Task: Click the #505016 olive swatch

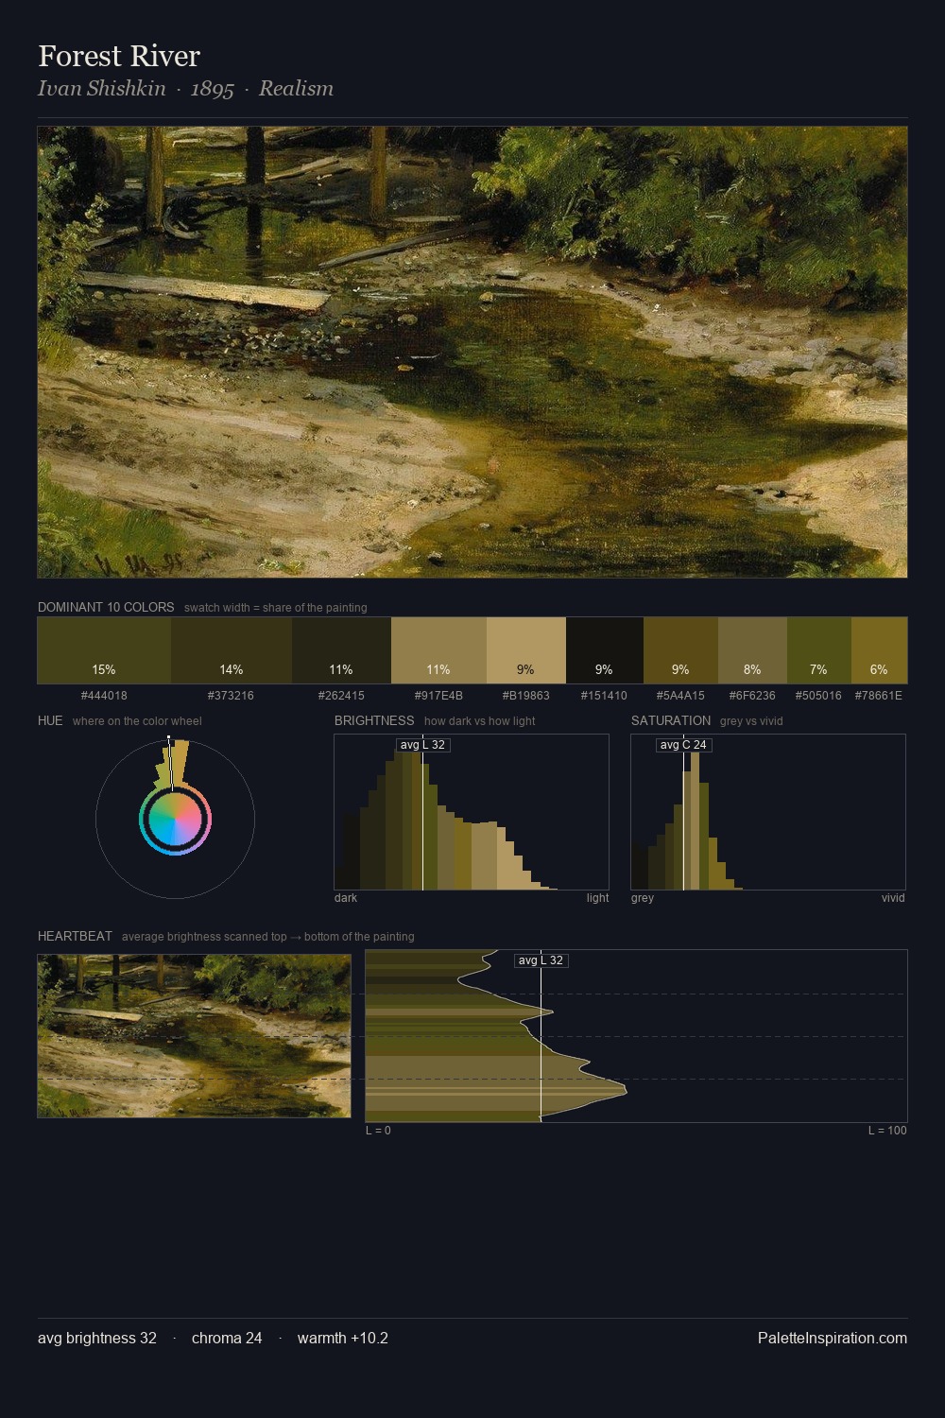Action: point(819,650)
